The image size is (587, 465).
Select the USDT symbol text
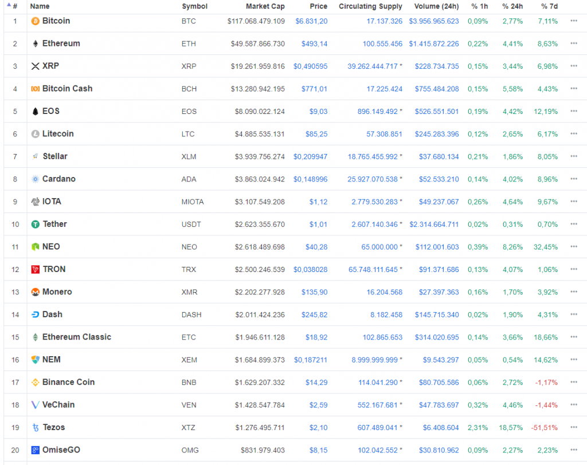[191, 224]
